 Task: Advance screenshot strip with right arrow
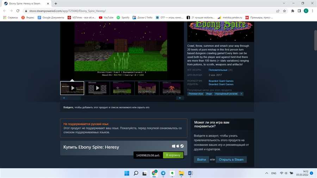click(180, 98)
